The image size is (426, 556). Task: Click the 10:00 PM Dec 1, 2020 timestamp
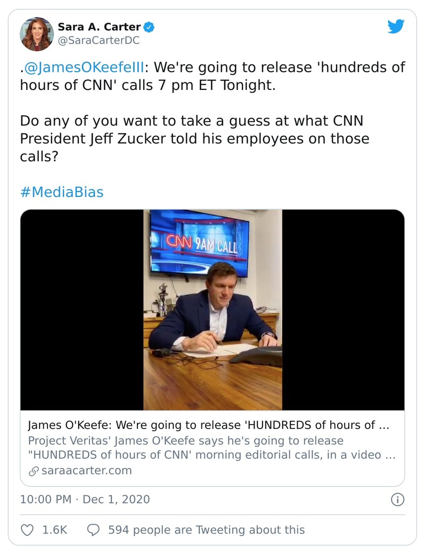(x=85, y=500)
